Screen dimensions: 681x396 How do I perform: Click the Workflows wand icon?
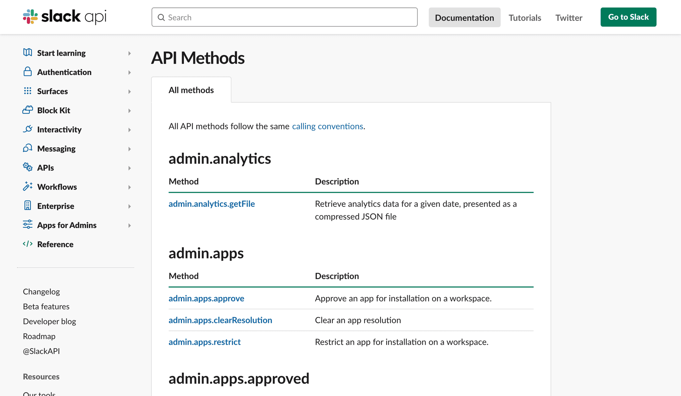[x=28, y=187]
